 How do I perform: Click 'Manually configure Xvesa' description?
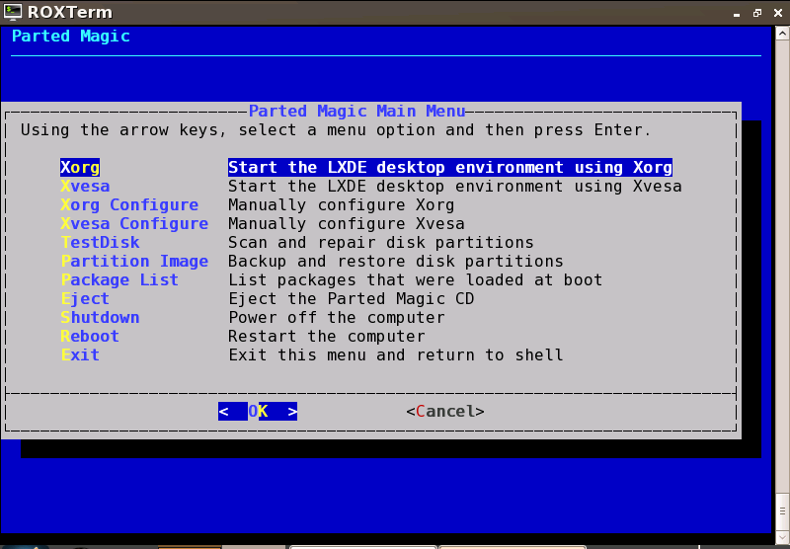click(347, 223)
